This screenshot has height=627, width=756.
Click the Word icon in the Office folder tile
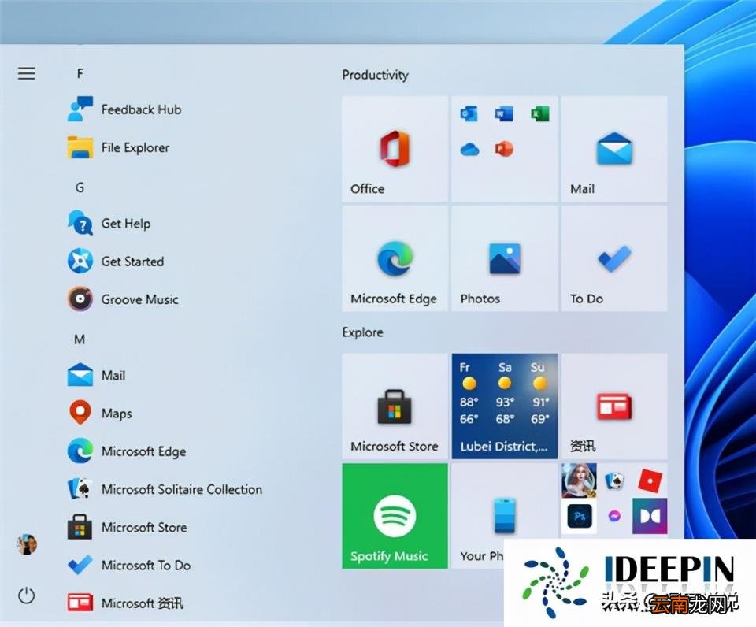point(504,114)
